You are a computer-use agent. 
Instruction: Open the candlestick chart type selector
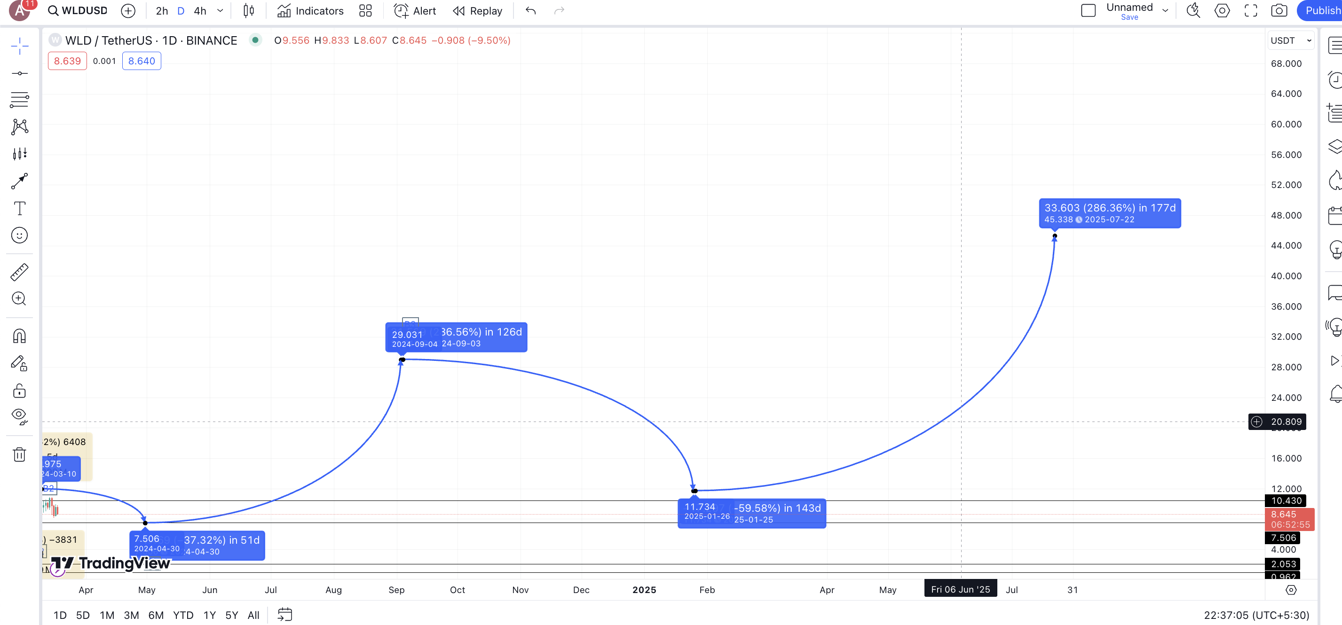(248, 11)
